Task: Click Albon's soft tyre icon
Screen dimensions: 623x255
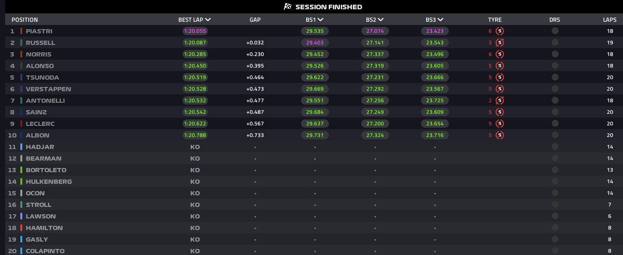Action: coord(499,135)
